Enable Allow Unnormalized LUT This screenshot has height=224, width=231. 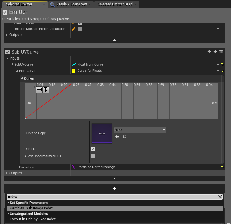[93, 156]
